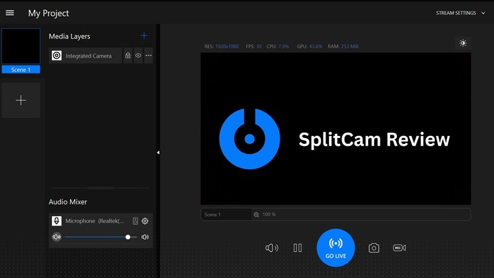
Task: Take a snapshot with camera icon
Action: coord(374,248)
